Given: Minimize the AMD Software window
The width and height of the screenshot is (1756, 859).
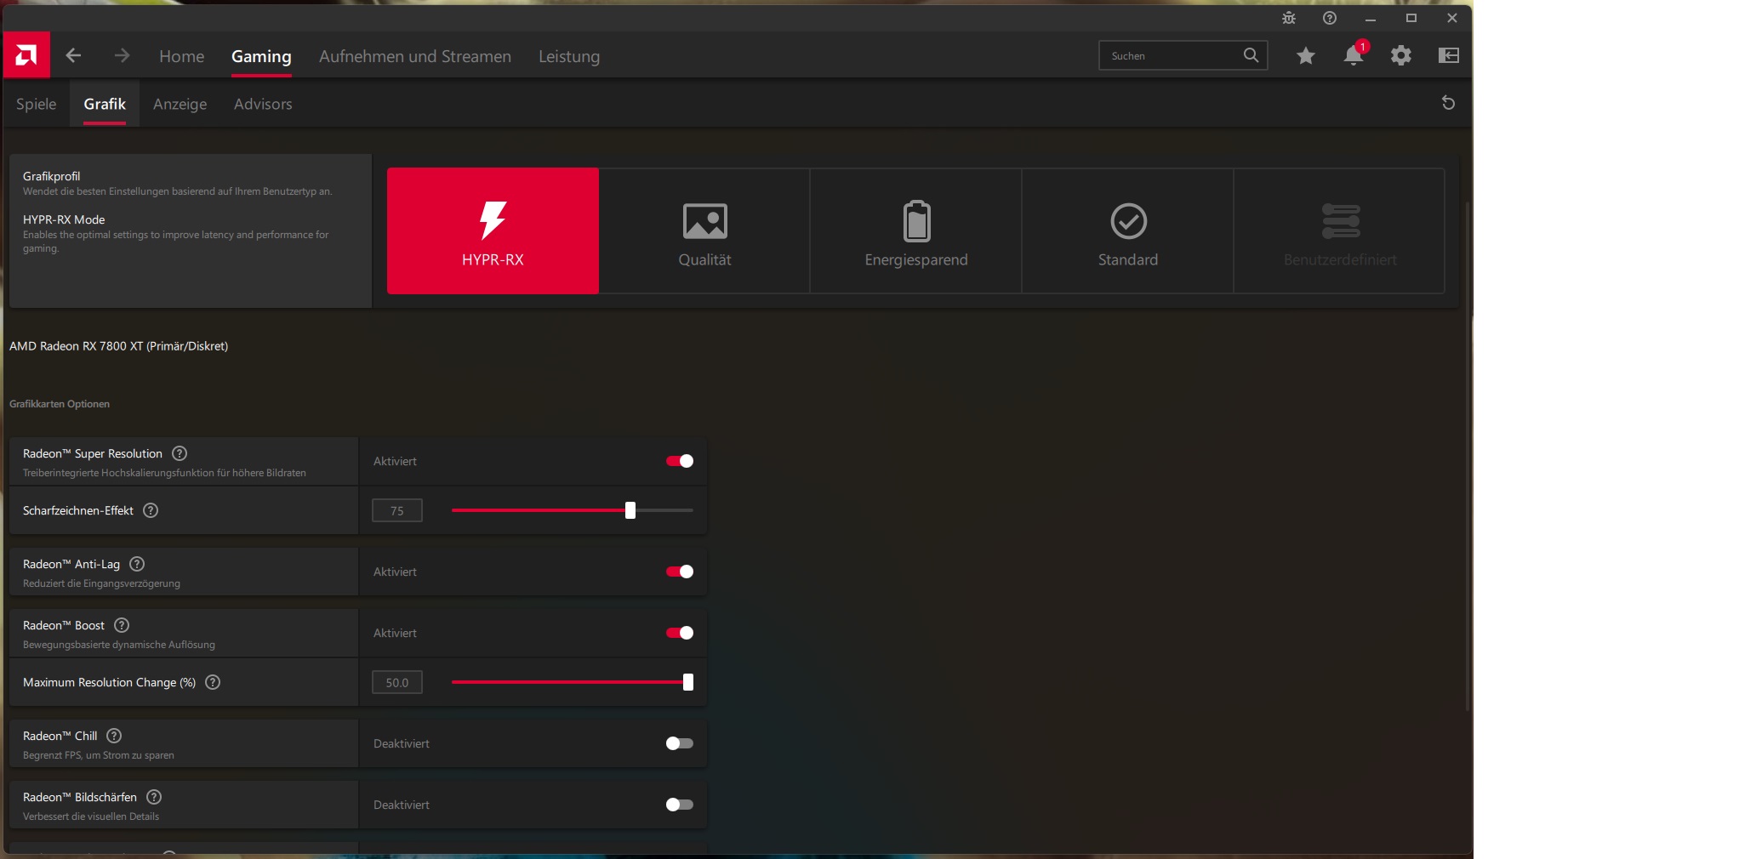Looking at the screenshot, I should click(x=1371, y=18).
